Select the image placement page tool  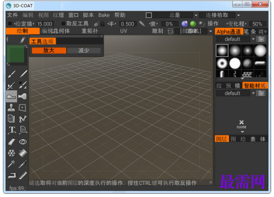(x=23, y=130)
